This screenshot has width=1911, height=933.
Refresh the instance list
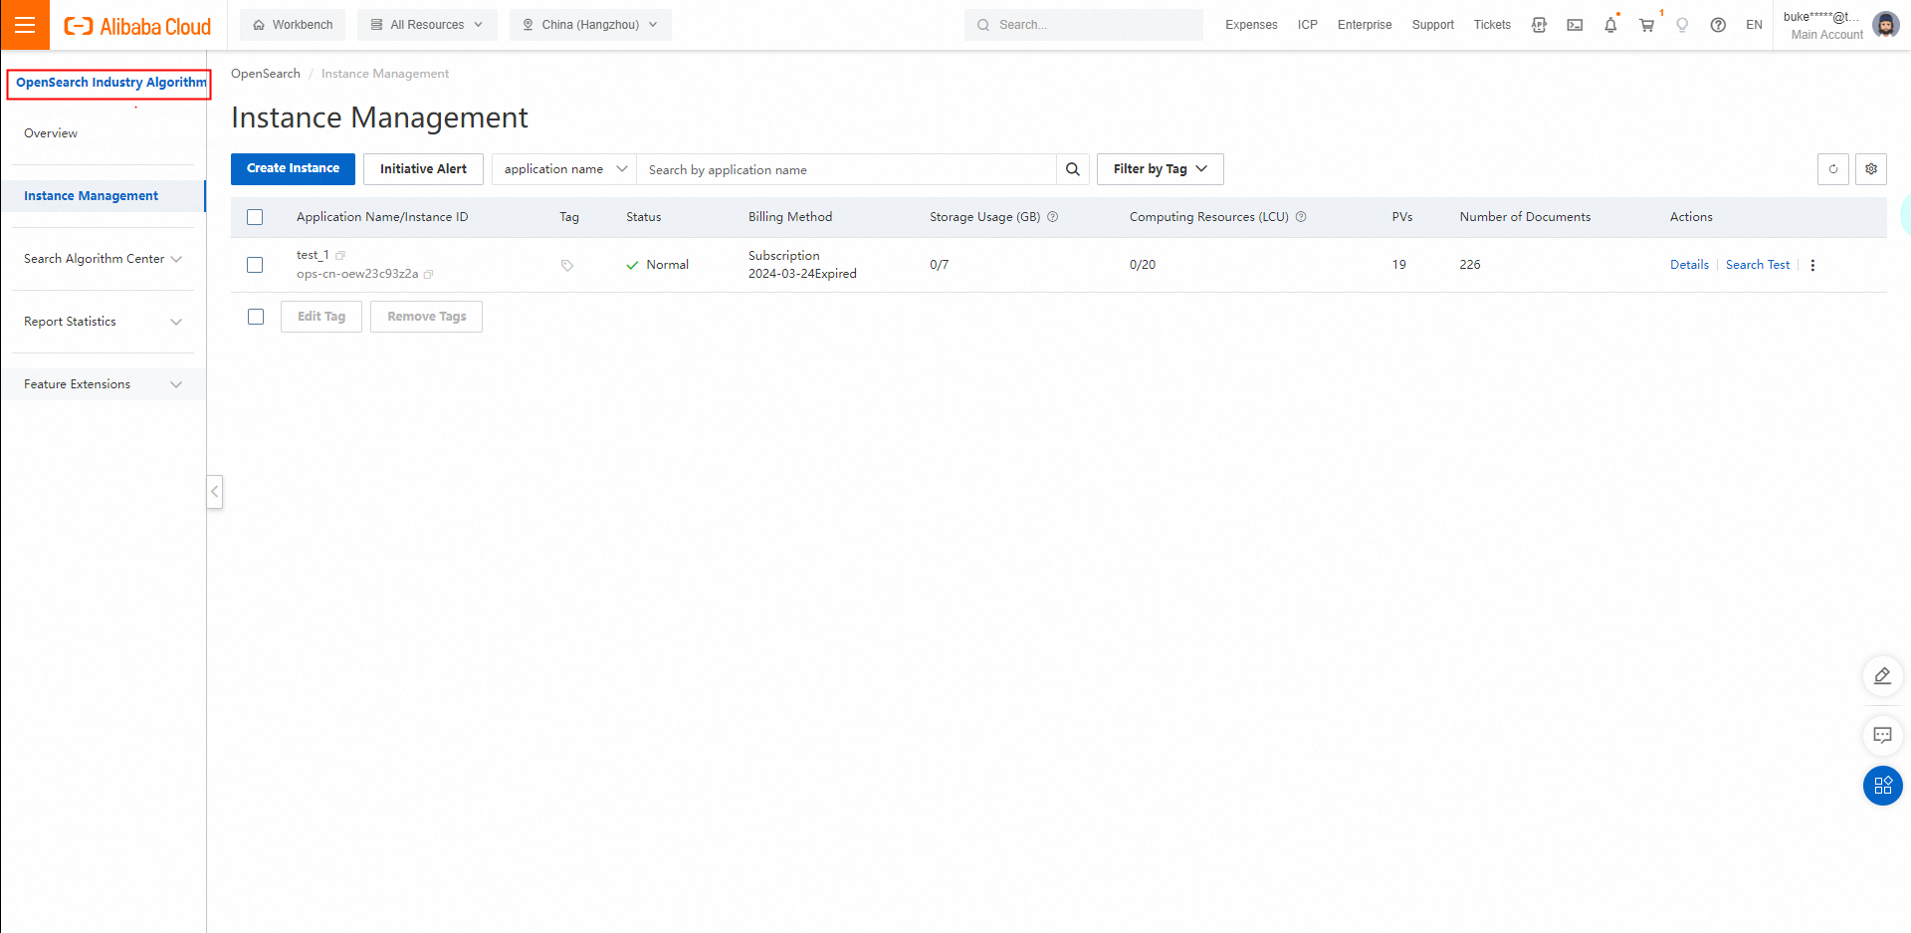coord(1833,169)
